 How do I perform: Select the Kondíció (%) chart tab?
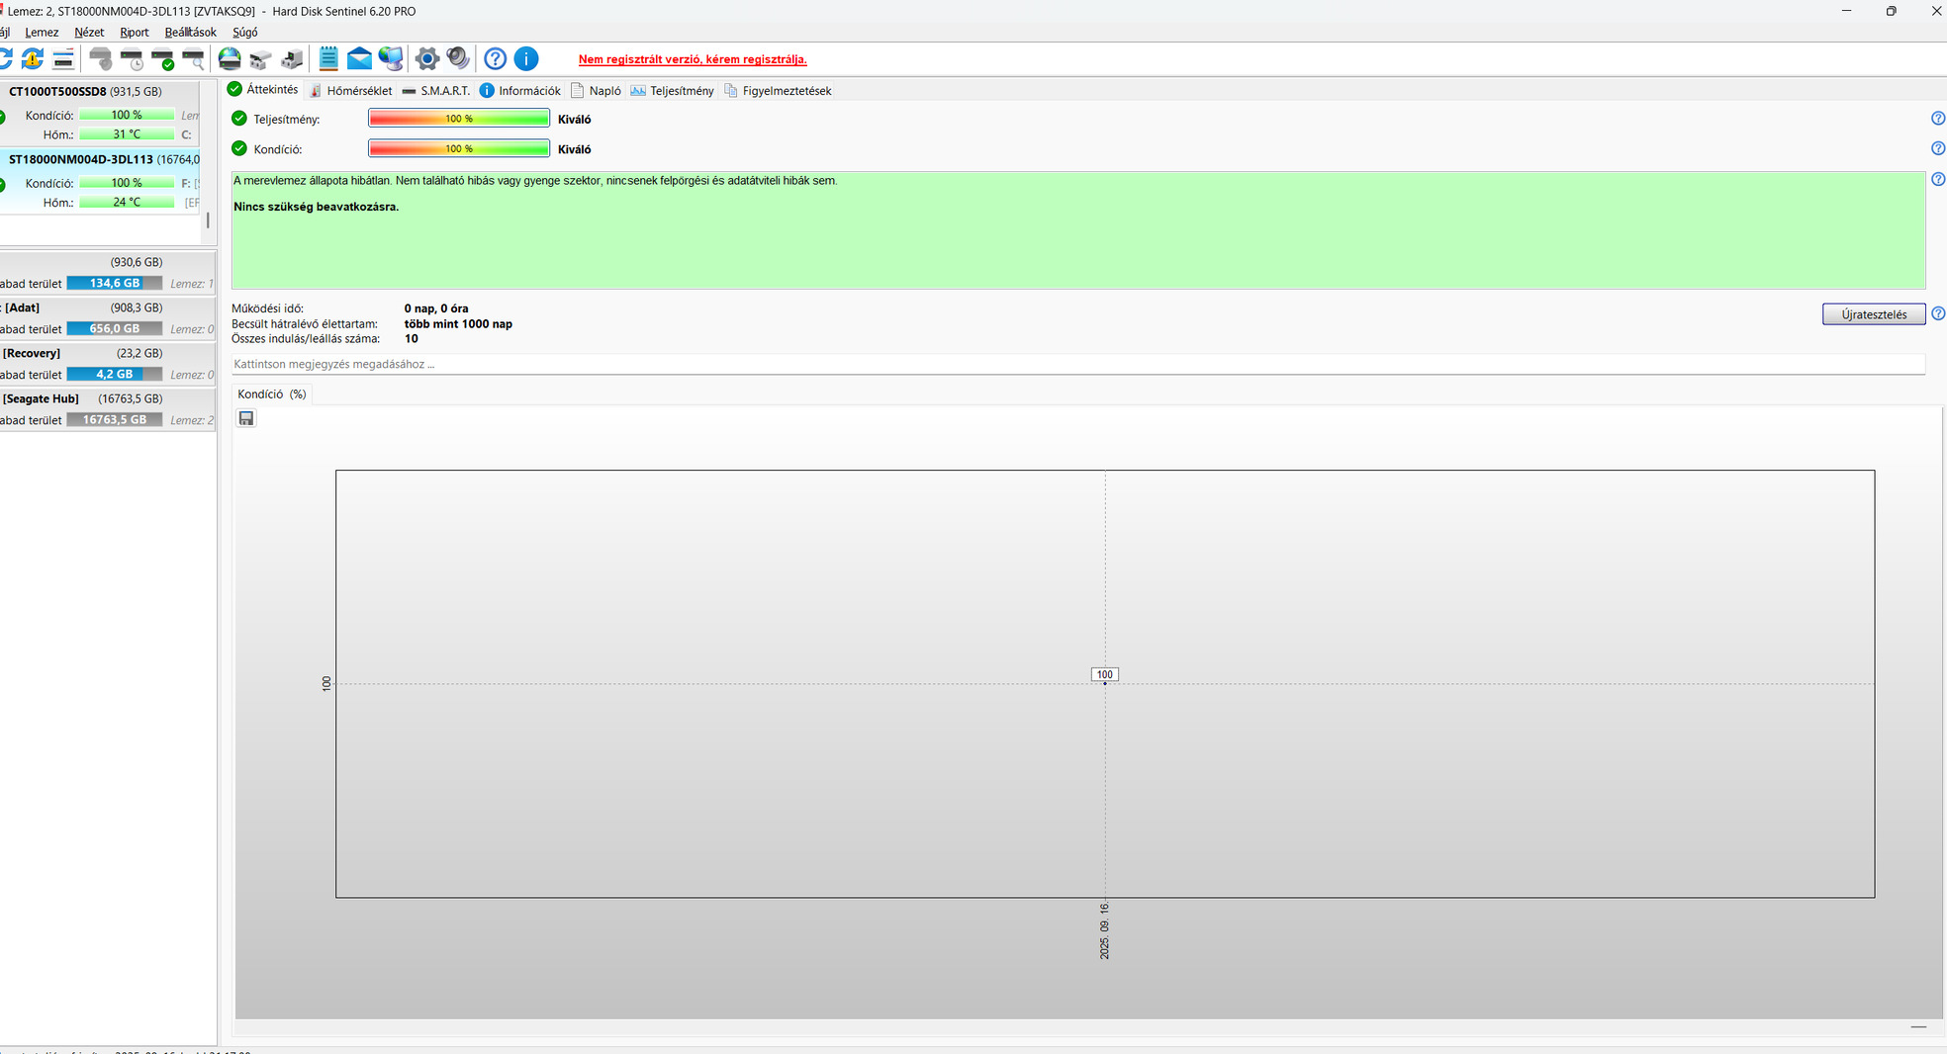point(272,394)
